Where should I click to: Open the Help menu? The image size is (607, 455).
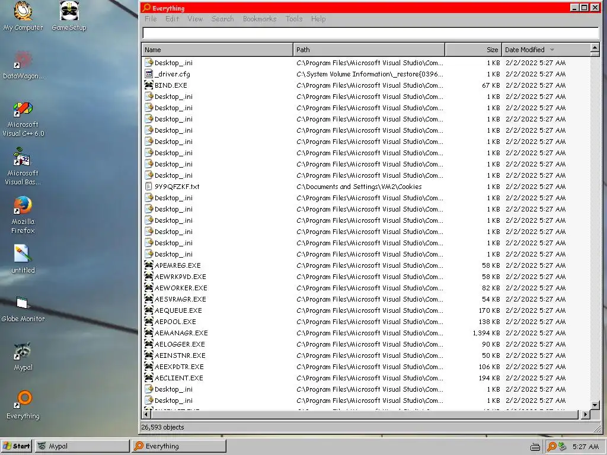click(x=318, y=19)
